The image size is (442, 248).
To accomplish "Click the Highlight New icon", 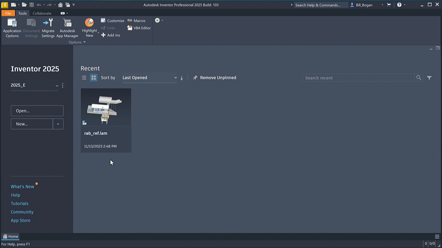I will (x=89, y=22).
